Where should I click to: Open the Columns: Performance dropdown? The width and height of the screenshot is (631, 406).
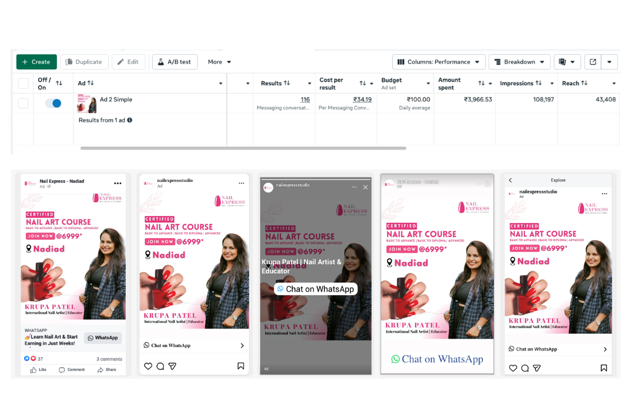pos(438,62)
